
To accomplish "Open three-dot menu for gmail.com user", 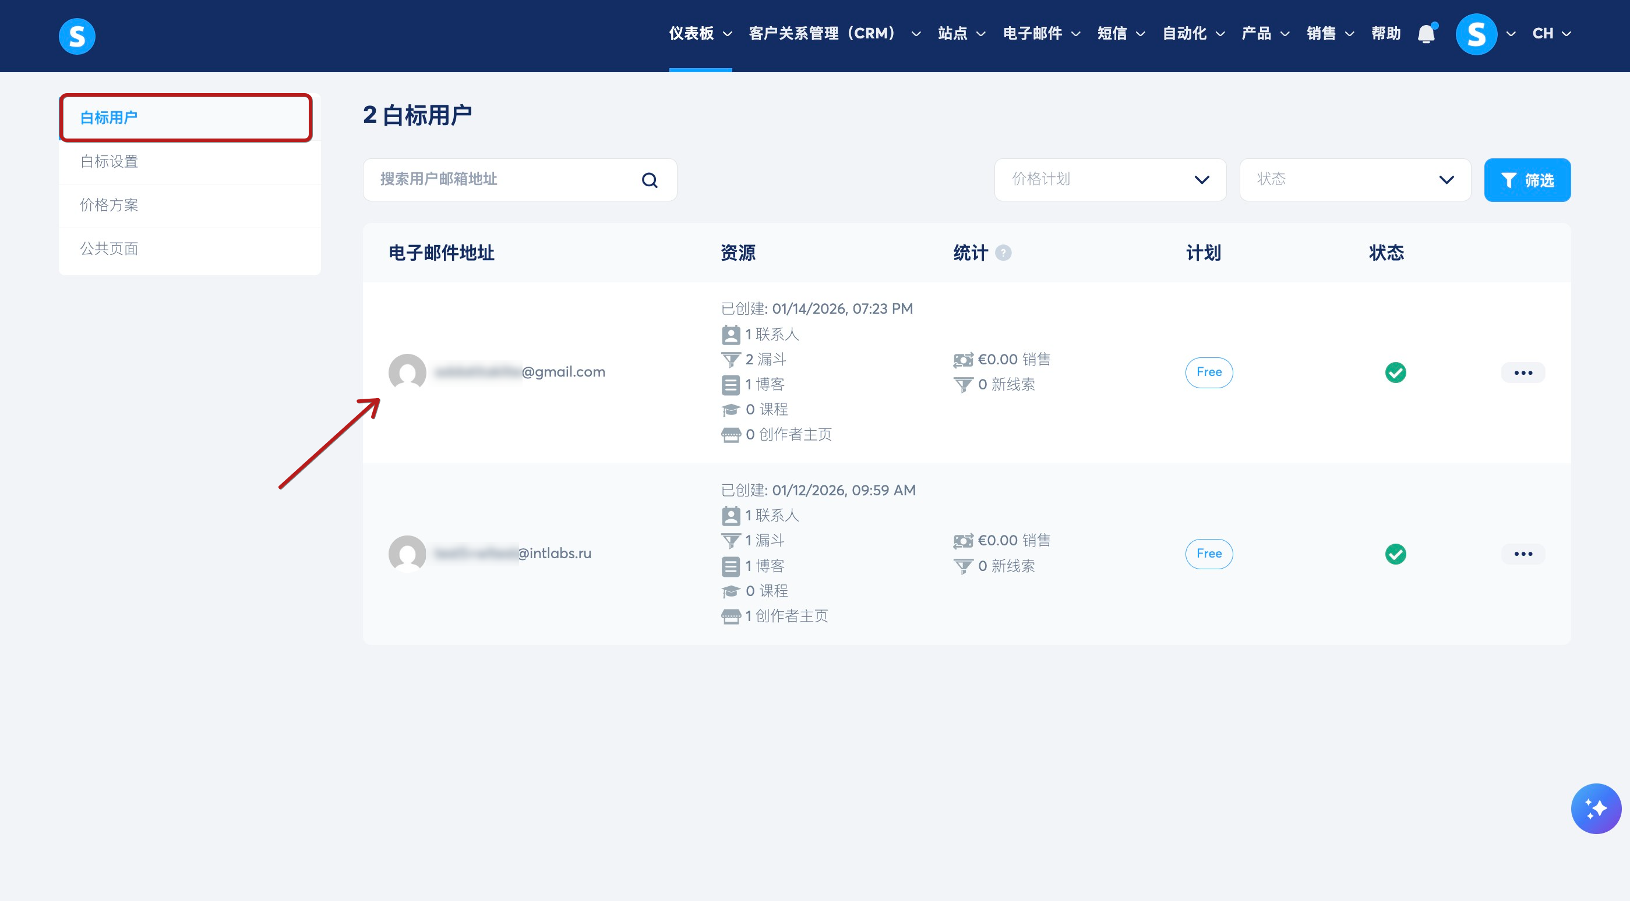I will pos(1522,373).
